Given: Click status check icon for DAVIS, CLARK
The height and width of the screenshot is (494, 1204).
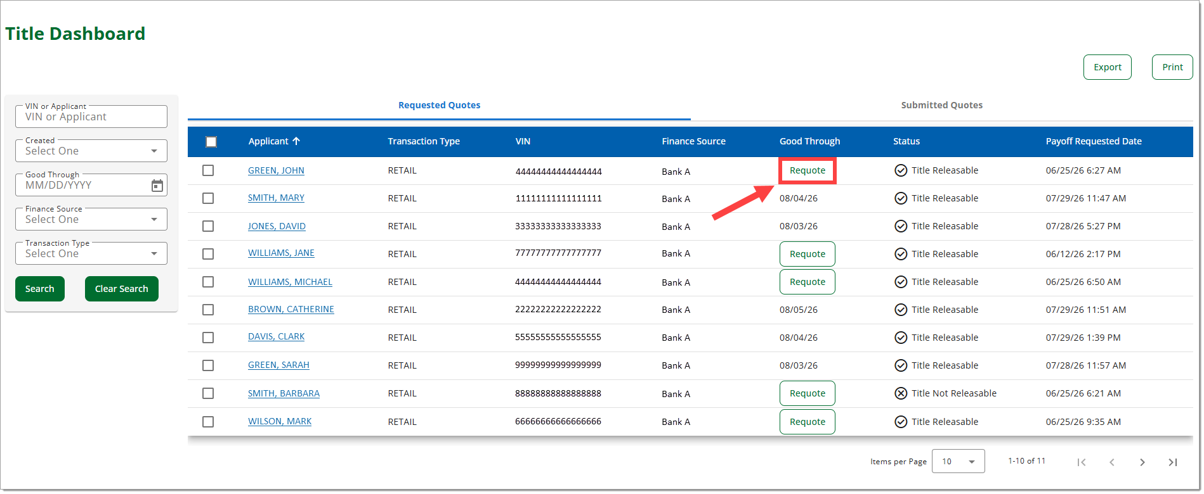Looking at the screenshot, I should point(901,338).
